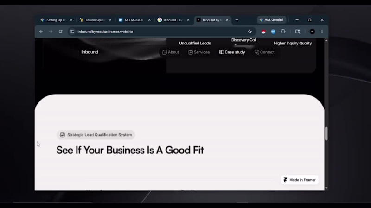Click the scrollbar up arrow

tap(326, 41)
